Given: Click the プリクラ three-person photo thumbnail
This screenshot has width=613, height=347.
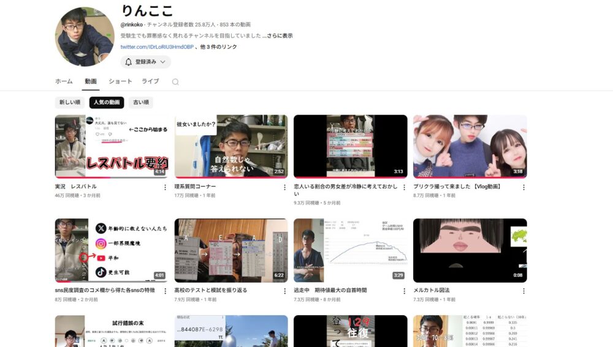Looking at the screenshot, I should coord(470,146).
